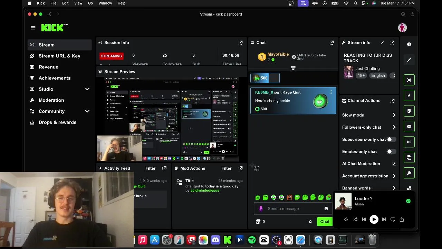Toggle the wrench widget icon in sidebar
This screenshot has height=249, width=442.
coord(409,173)
